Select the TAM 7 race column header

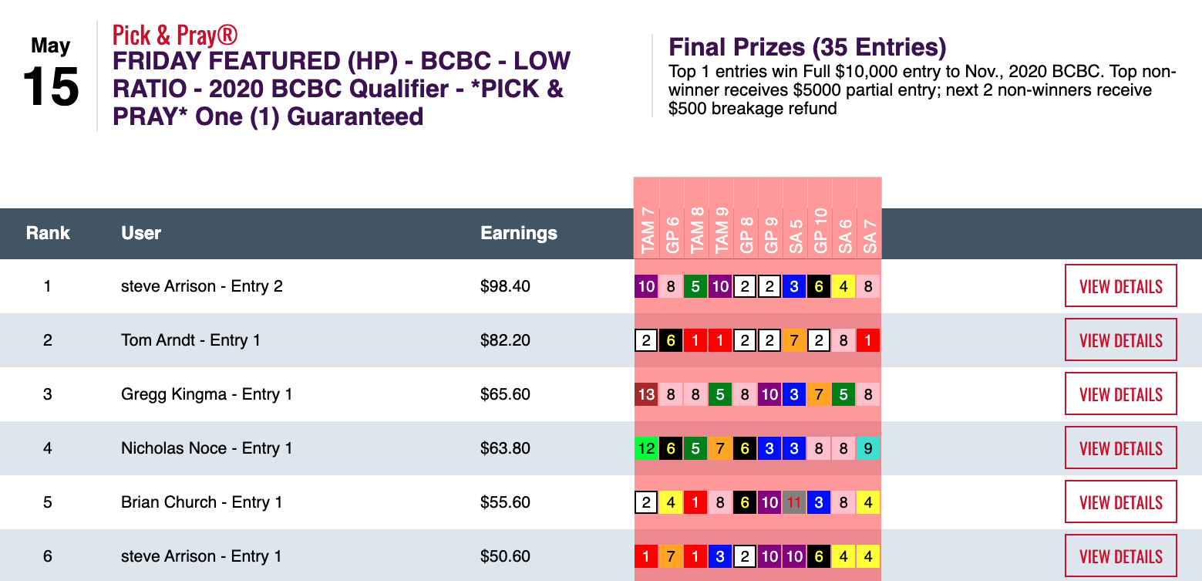[x=646, y=230]
